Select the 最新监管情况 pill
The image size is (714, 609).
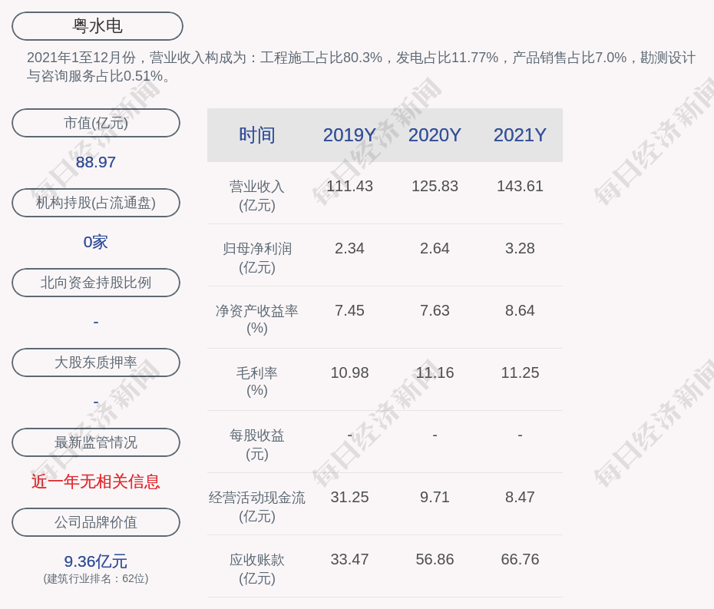pyautogui.click(x=96, y=442)
